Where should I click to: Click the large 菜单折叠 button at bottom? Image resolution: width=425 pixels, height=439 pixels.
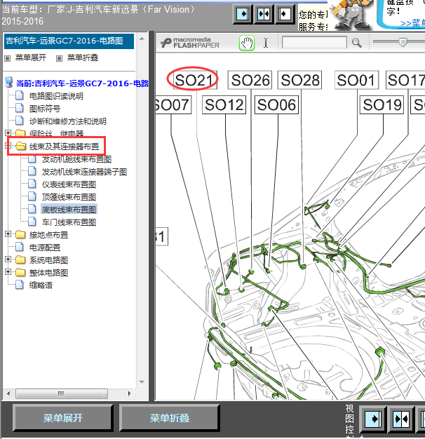(x=170, y=418)
